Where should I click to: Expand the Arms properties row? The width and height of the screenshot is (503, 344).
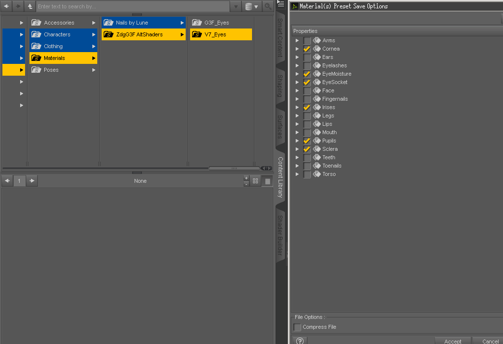297,40
